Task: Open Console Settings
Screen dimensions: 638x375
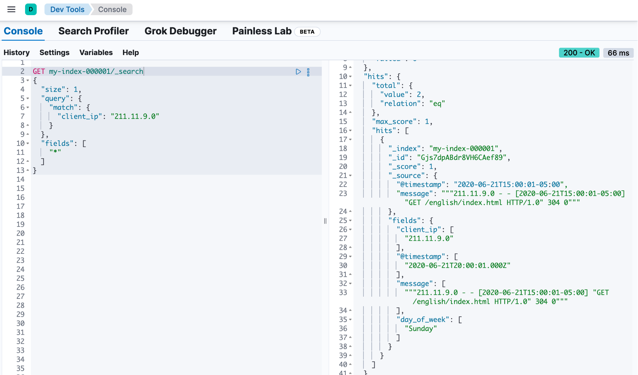Action: click(x=54, y=52)
